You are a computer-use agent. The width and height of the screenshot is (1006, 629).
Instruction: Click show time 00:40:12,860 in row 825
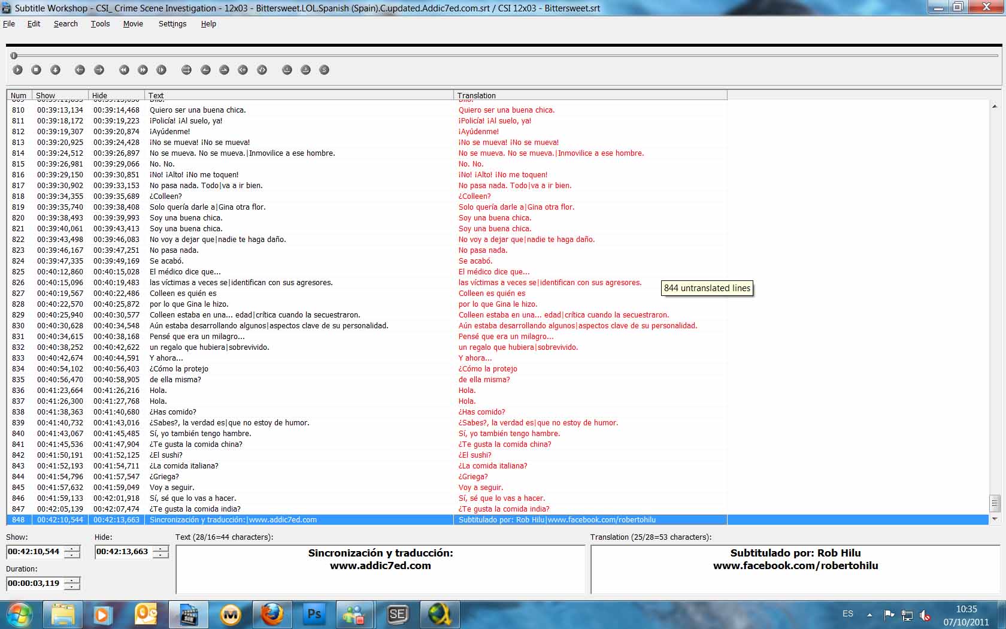60,272
